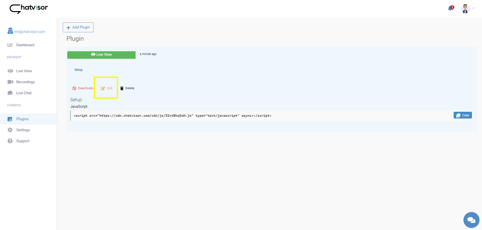Image resolution: width=482 pixels, height=230 pixels.
Task: Select Plugins in the sidebar
Action: click(28, 119)
